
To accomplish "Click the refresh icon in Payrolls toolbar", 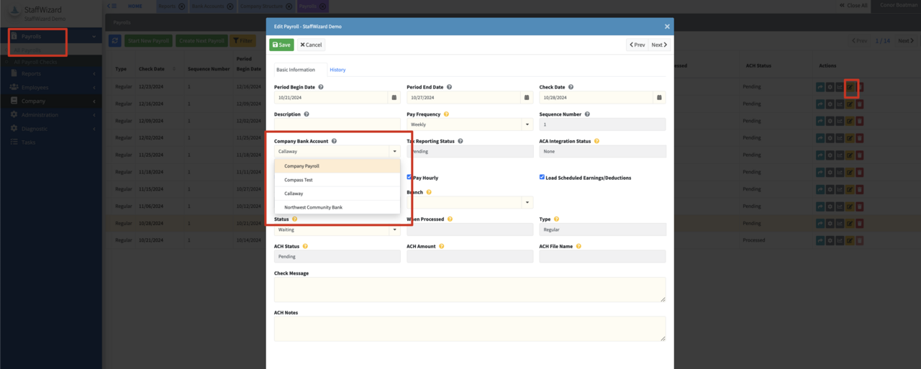I will (114, 41).
